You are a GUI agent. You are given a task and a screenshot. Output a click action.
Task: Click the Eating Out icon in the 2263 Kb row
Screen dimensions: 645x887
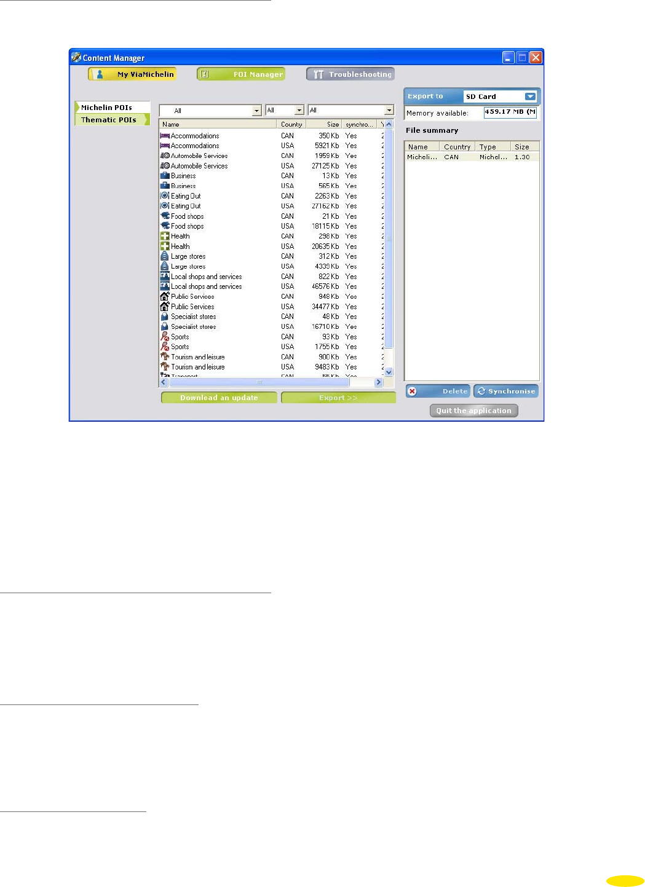pos(165,196)
